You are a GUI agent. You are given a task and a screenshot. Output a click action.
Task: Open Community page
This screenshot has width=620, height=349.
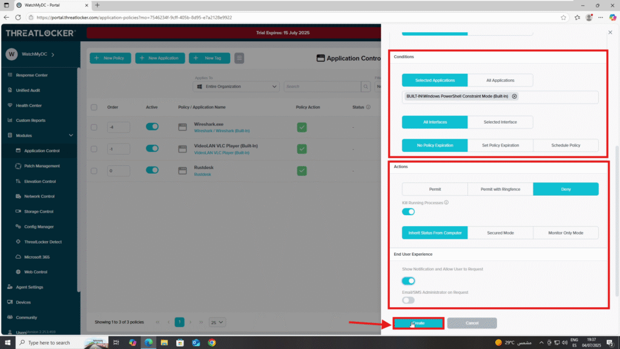point(27,317)
